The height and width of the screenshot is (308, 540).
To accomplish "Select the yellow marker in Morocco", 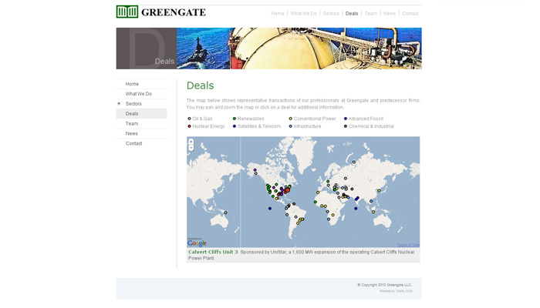I will [x=318, y=192].
